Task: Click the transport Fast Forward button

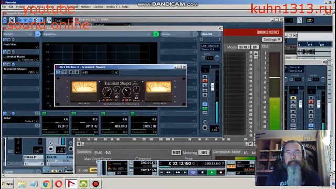Action: (178, 172)
